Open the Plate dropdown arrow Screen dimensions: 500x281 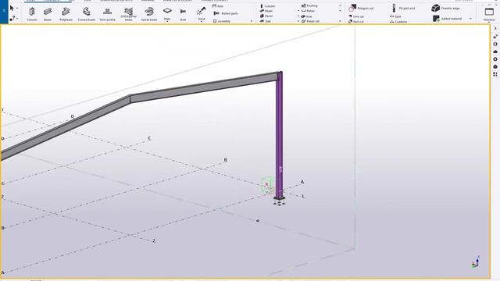(x=167, y=22)
